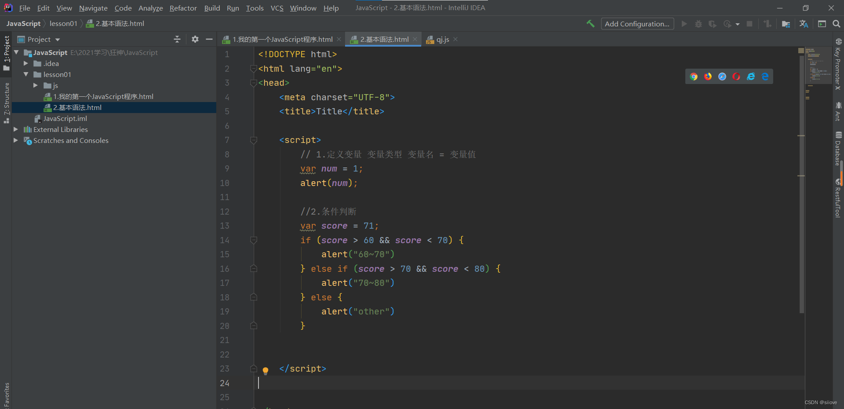Open file in Firefox browser

(708, 76)
